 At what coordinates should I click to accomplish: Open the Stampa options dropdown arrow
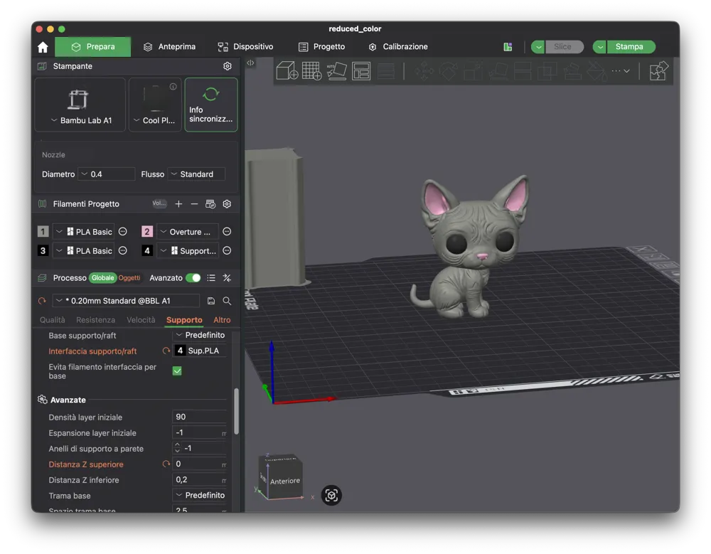point(600,47)
